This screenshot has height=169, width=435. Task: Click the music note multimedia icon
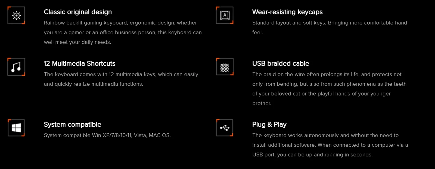[x=16, y=67]
